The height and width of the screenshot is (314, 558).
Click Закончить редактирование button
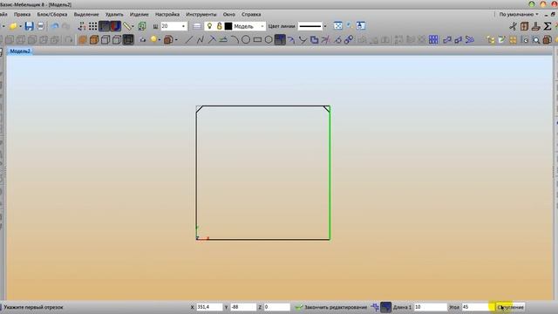tap(331, 307)
